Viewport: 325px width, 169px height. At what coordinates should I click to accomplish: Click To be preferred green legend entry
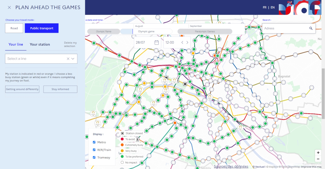tap(132, 157)
